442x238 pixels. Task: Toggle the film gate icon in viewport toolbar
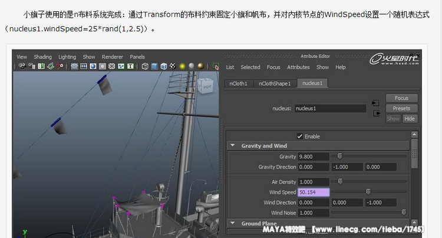[84, 66]
